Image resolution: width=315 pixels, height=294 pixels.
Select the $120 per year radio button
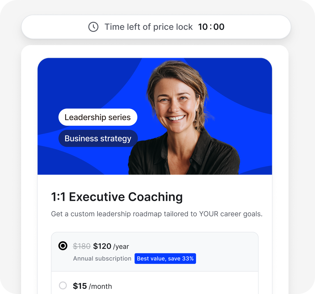[63, 246]
